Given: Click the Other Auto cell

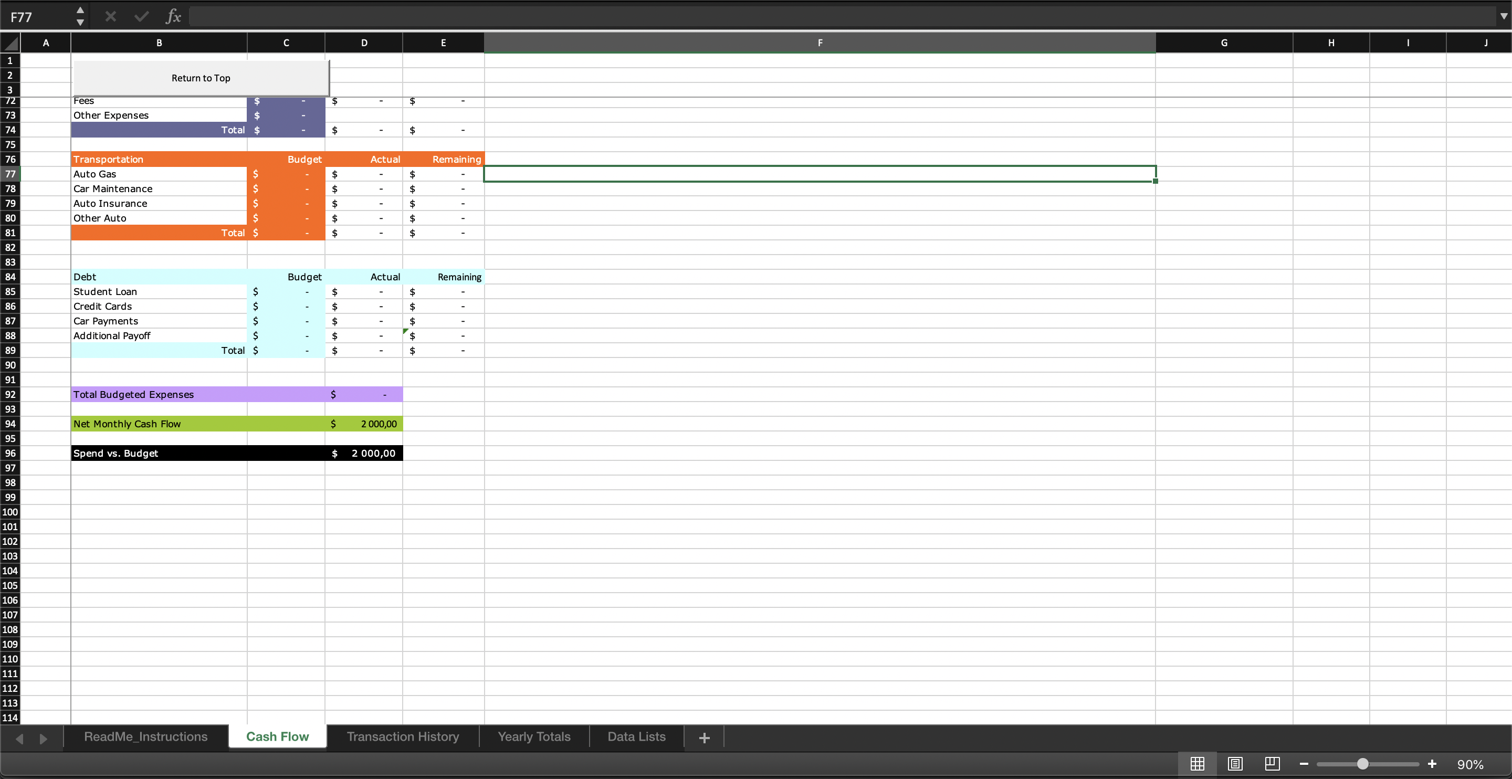Looking at the screenshot, I should point(159,218).
